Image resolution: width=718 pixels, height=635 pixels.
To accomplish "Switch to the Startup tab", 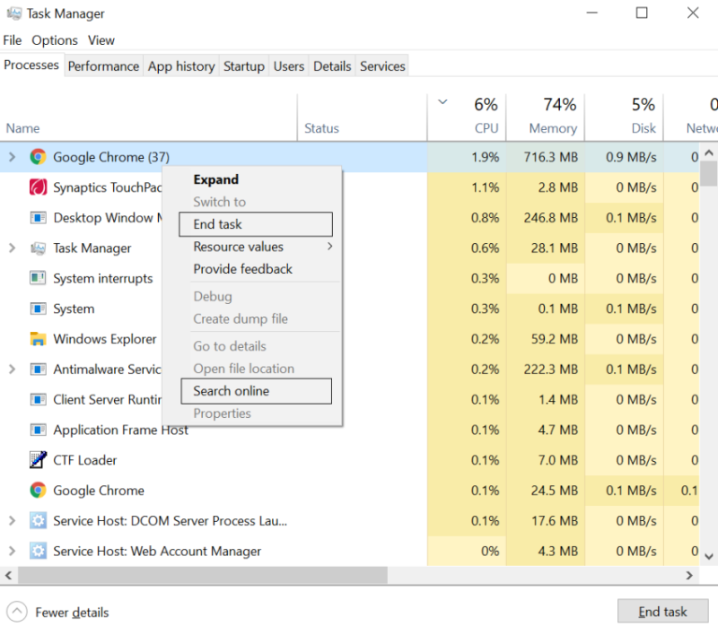I will click(x=244, y=66).
